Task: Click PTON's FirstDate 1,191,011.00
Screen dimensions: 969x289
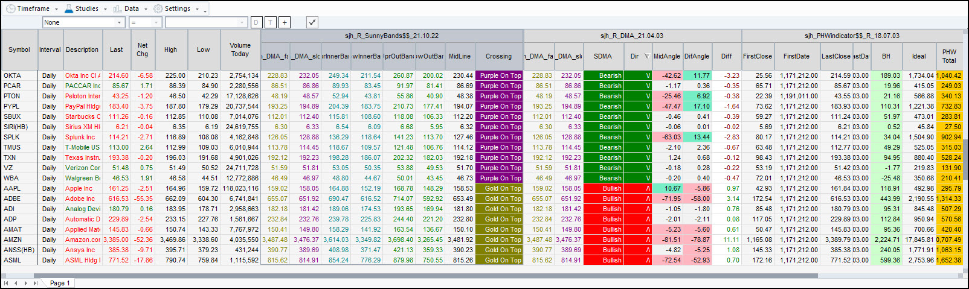Action: (797, 96)
